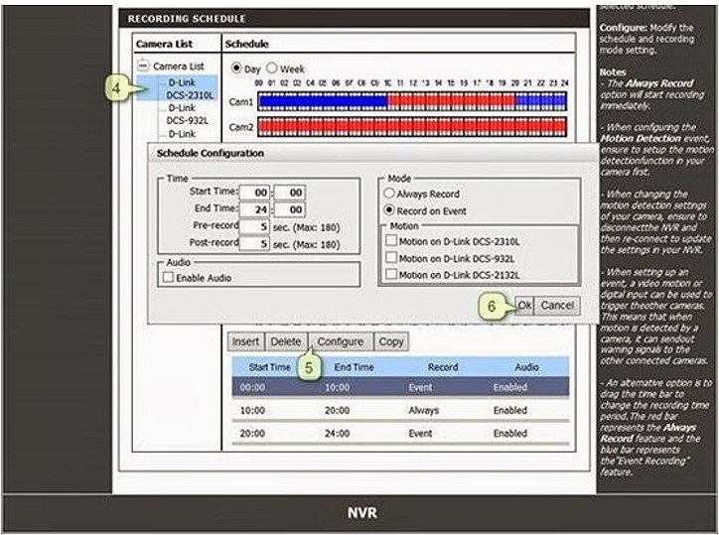Select Record on Event mode

(x=389, y=210)
